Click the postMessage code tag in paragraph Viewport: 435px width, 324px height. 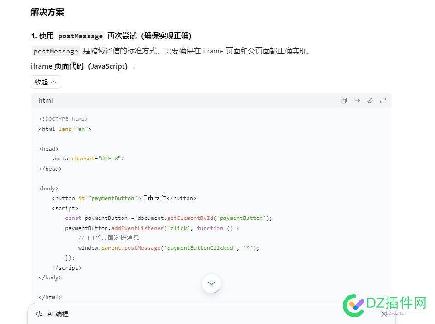[x=56, y=51]
